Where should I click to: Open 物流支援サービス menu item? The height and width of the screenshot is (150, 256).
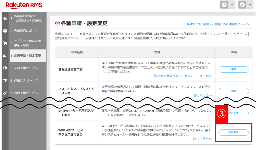28,93
